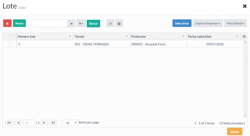
Task: Open the grid columns hamburger menu
Action: point(244,36)
